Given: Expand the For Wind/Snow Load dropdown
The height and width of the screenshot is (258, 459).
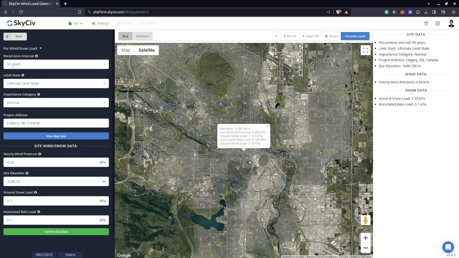Looking at the screenshot, I should (x=23, y=49).
